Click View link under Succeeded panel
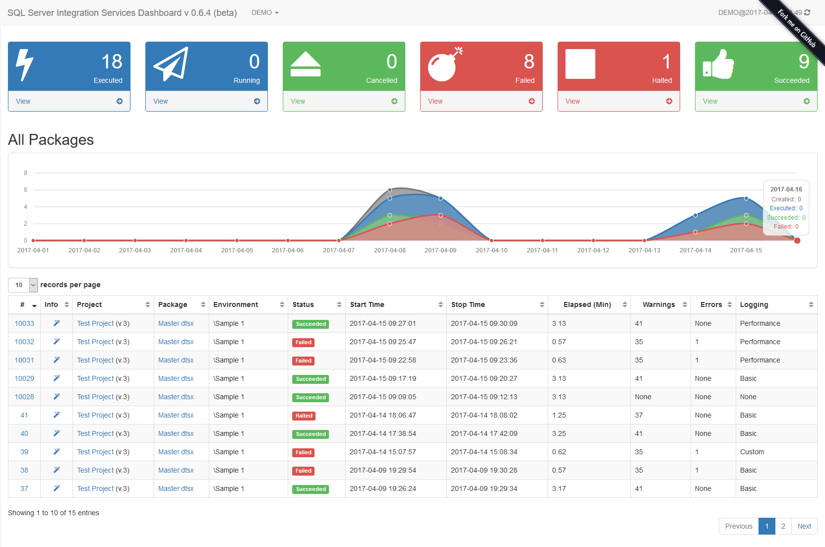This screenshot has width=825, height=547. pos(710,101)
